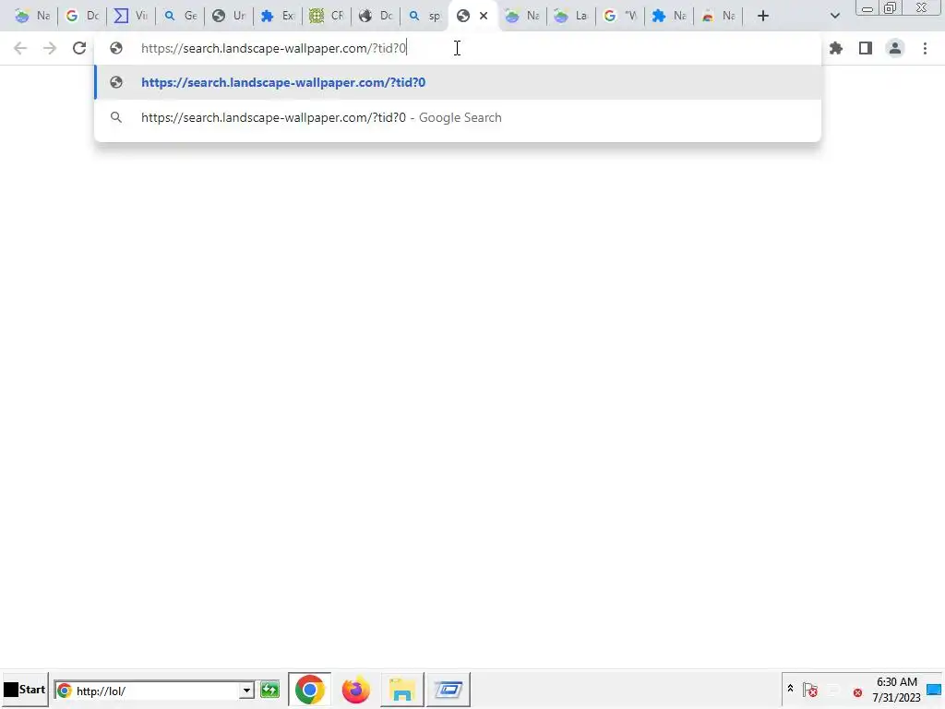Expand the tab search chevron
The width and height of the screenshot is (945, 709).
[x=834, y=17]
